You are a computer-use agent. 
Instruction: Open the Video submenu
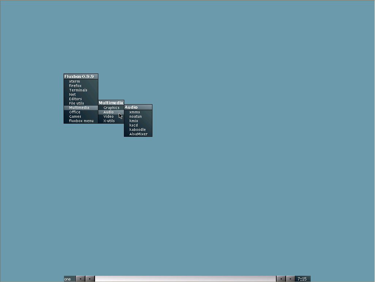pos(111,117)
